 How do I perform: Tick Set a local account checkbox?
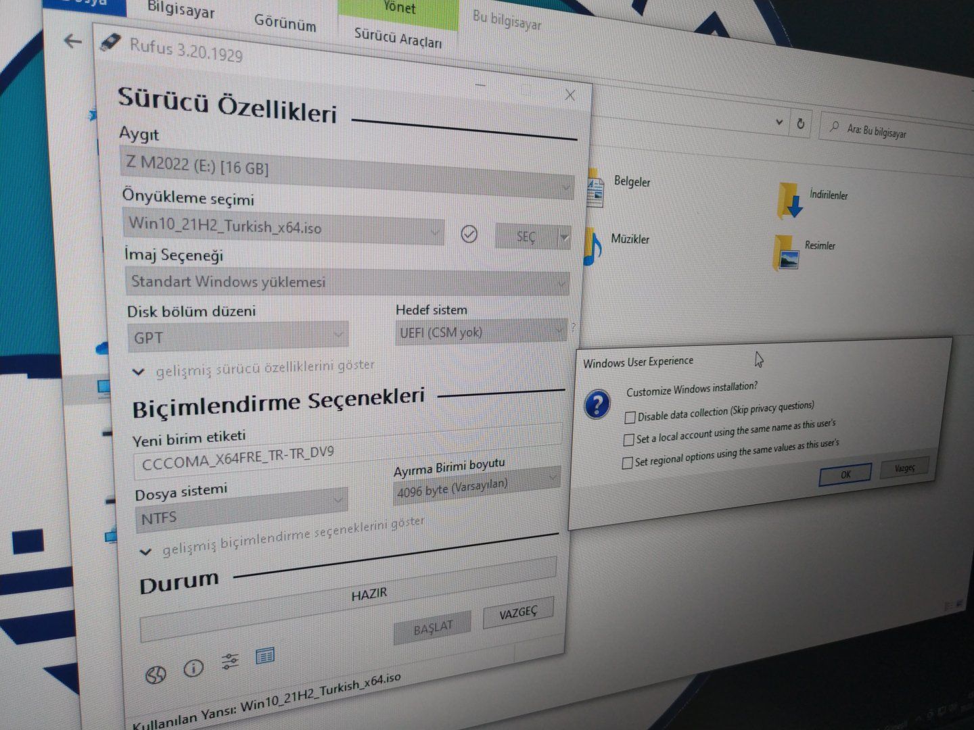pyautogui.click(x=628, y=440)
